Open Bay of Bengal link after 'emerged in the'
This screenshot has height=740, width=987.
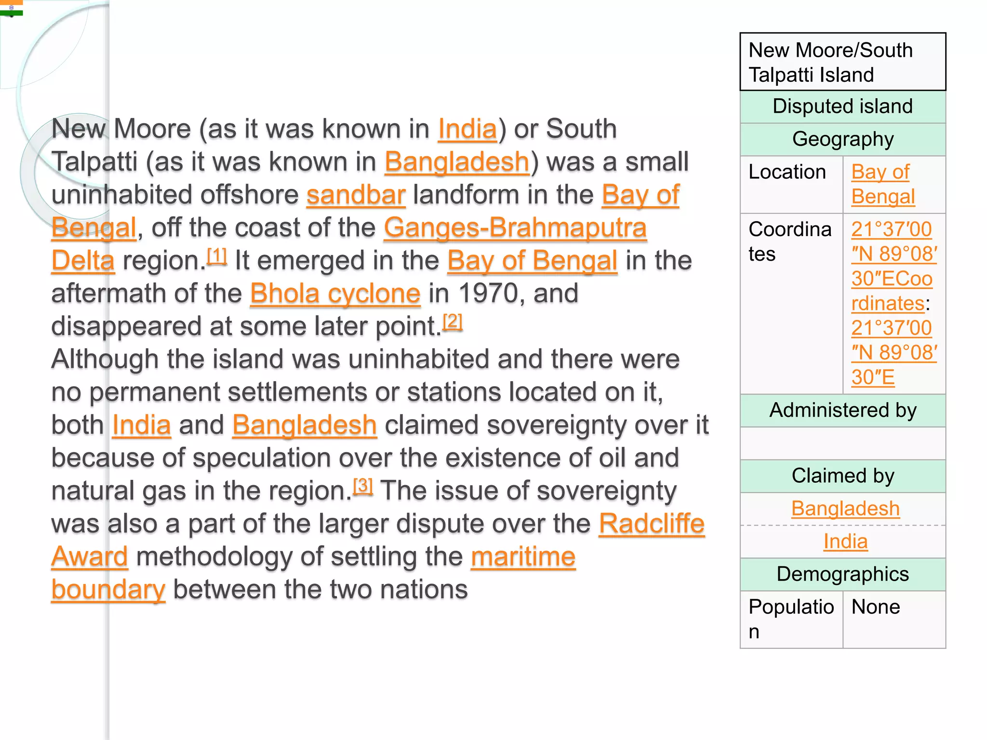point(533,261)
